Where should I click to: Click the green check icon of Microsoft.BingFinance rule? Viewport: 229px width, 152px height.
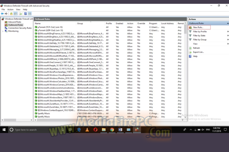point(36,34)
